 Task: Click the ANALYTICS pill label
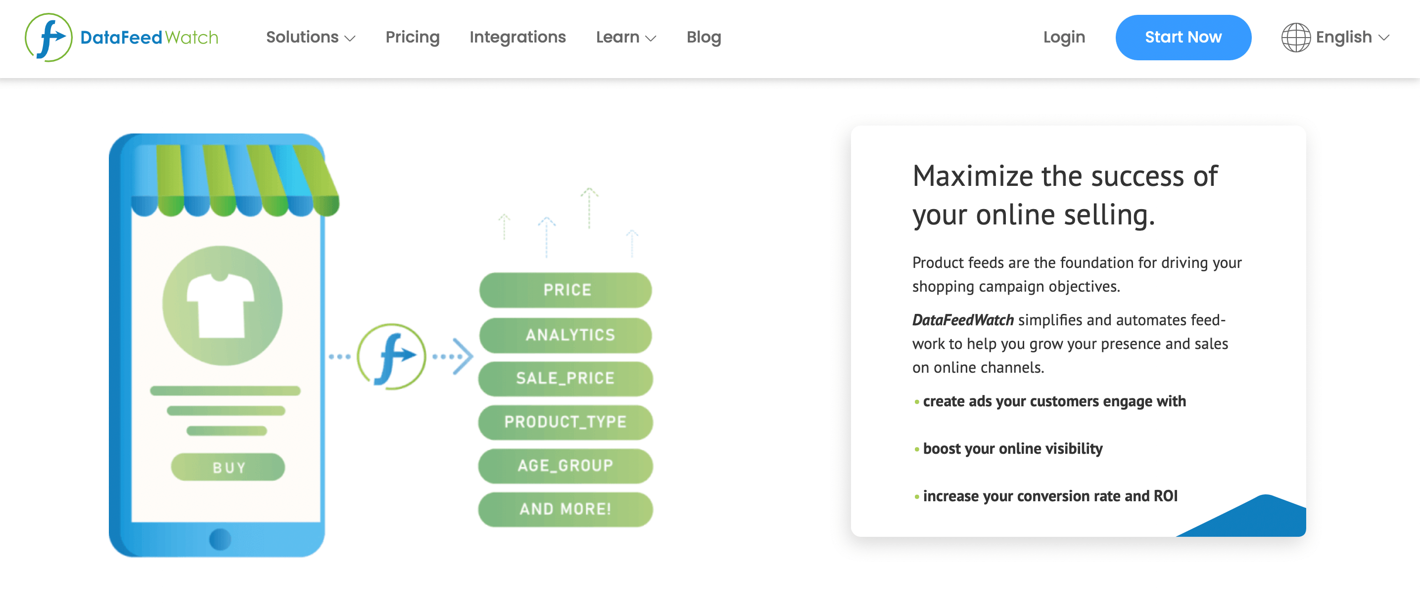566,335
